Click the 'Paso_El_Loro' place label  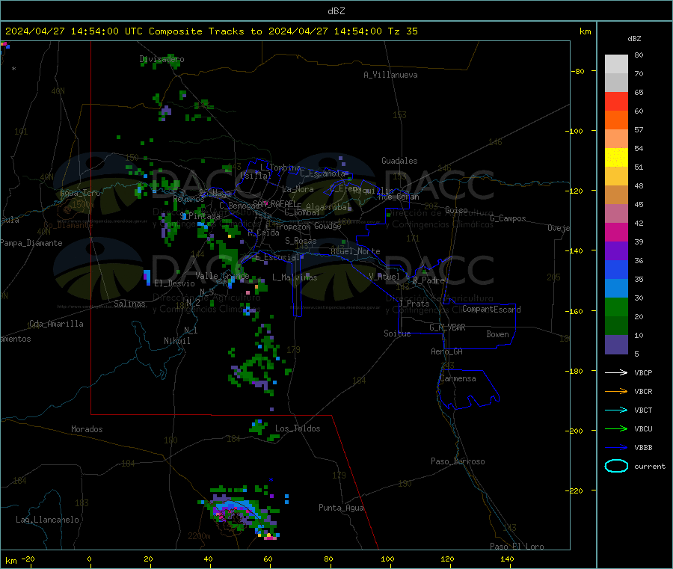[x=517, y=547]
